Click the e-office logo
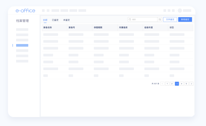 click(x=25, y=11)
